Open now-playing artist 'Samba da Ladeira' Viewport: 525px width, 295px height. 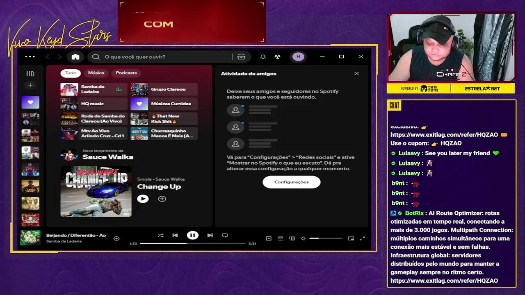(x=64, y=241)
